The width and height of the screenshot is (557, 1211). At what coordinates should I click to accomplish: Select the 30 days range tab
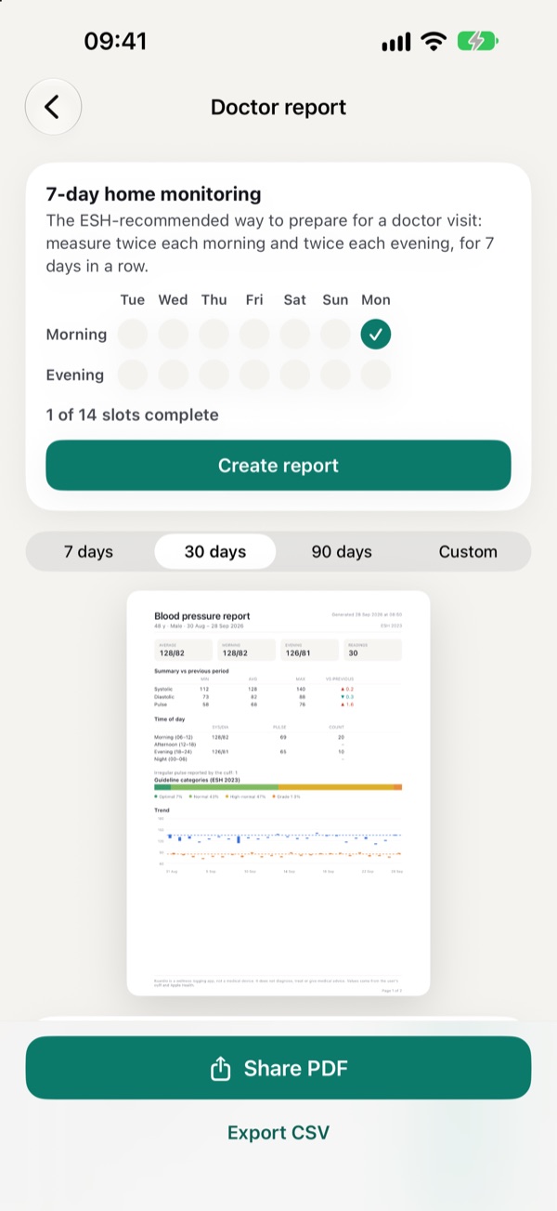[x=215, y=551]
